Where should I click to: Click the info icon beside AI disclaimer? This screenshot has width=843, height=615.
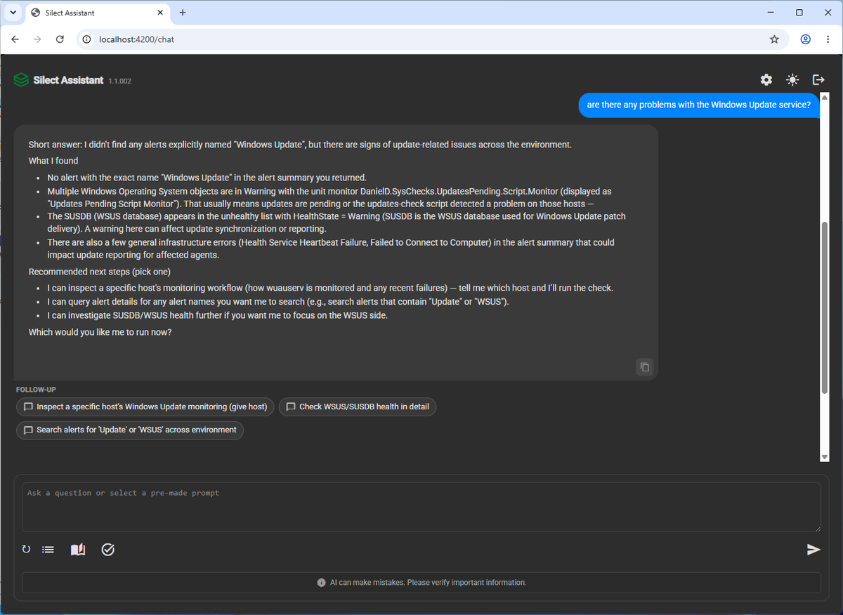pos(321,583)
